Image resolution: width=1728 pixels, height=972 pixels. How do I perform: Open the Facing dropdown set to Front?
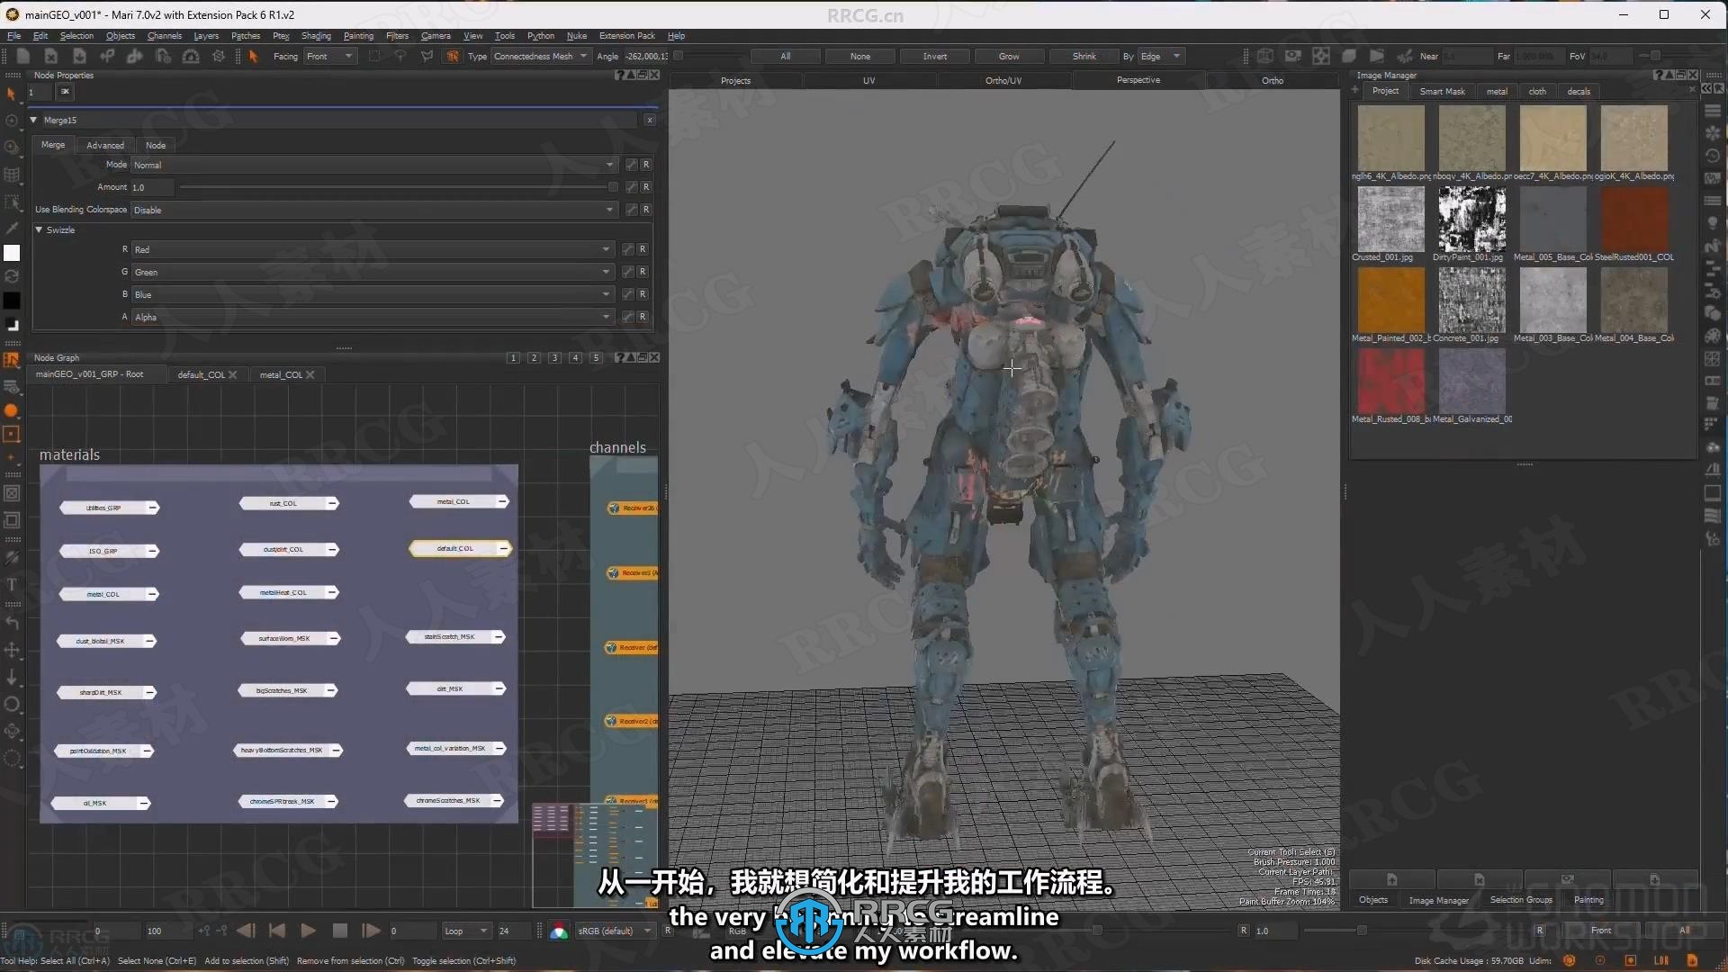click(x=330, y=56)
